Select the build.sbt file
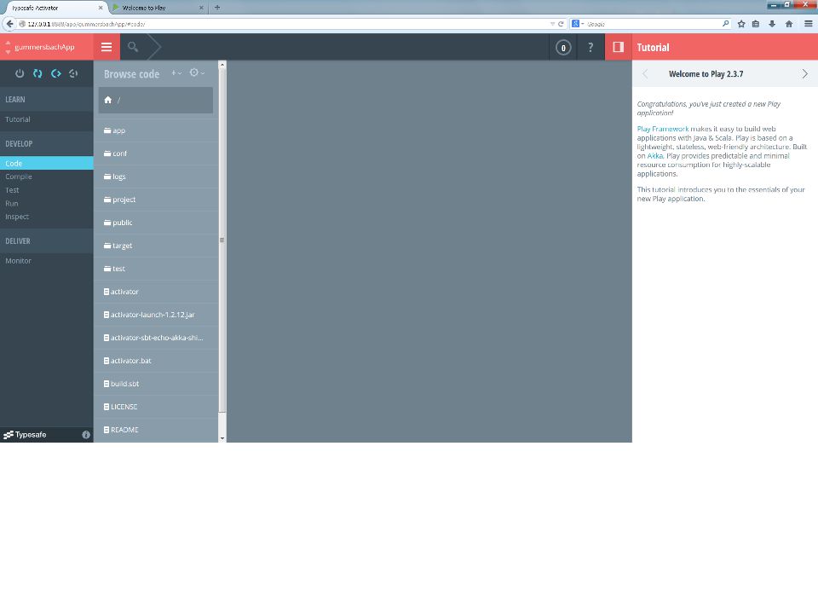The height and width of the screenshot is (614, 818). tap(156, 383)
